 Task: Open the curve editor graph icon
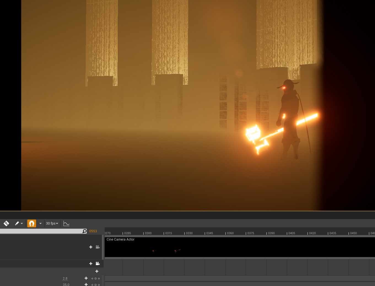pos(66,223)
